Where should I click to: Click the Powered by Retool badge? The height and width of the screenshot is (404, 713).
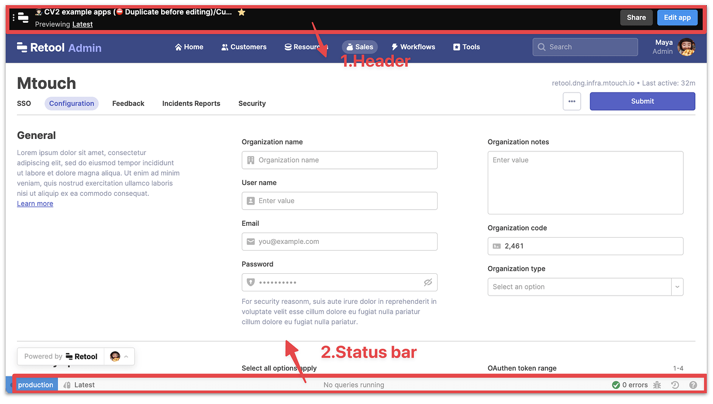61,356
